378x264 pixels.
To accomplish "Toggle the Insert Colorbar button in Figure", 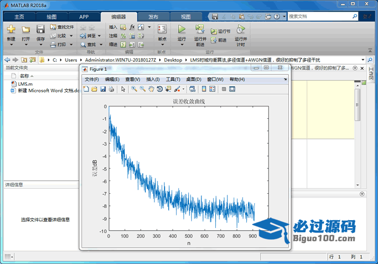I will click(204, 89).
